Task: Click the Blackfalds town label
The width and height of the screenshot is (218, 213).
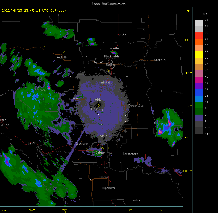Action: pyautogui.click(x=112, y=56)
